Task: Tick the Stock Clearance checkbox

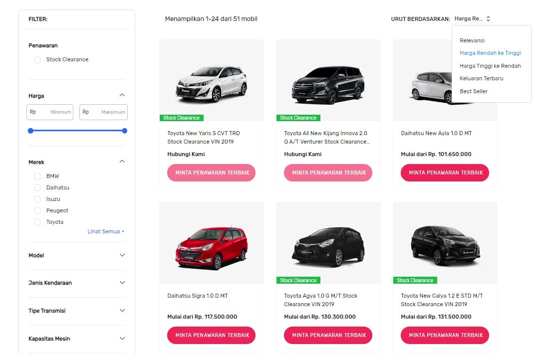Action: [x=37, y=60]
